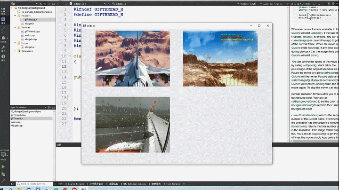
Task: Click the updated() link in help text
Action: 315,33
